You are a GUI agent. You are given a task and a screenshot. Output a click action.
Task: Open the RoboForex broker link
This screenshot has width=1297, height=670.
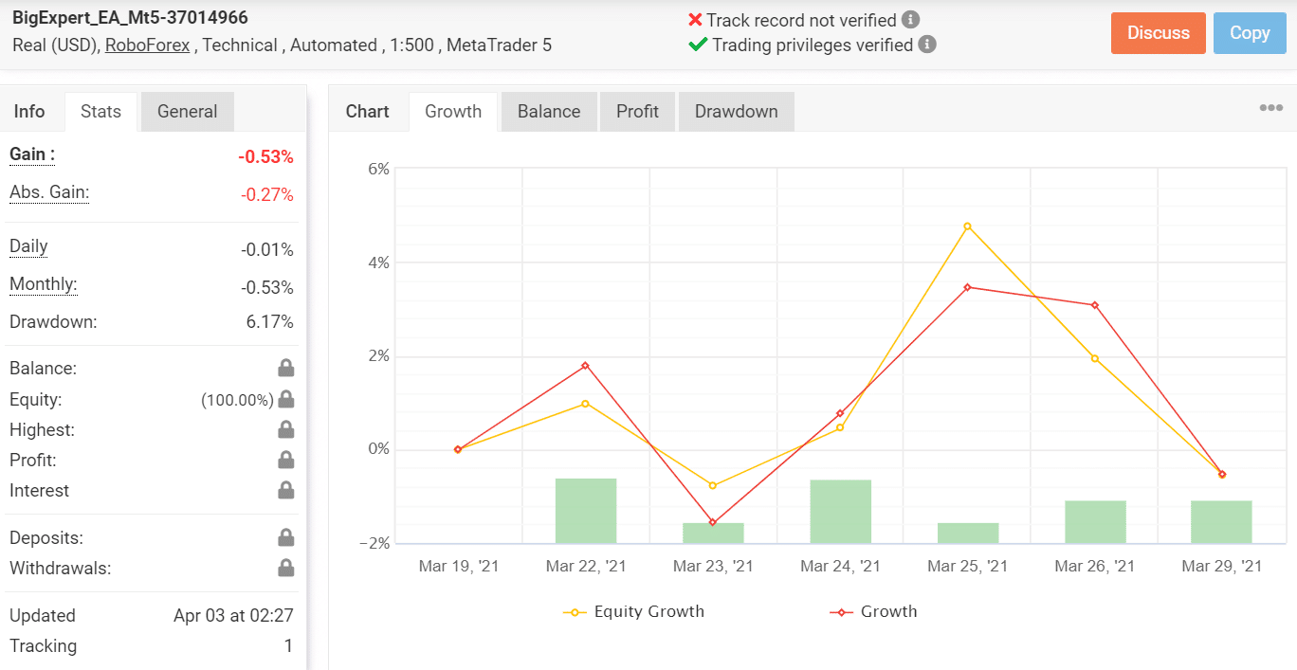coord(148,45)
